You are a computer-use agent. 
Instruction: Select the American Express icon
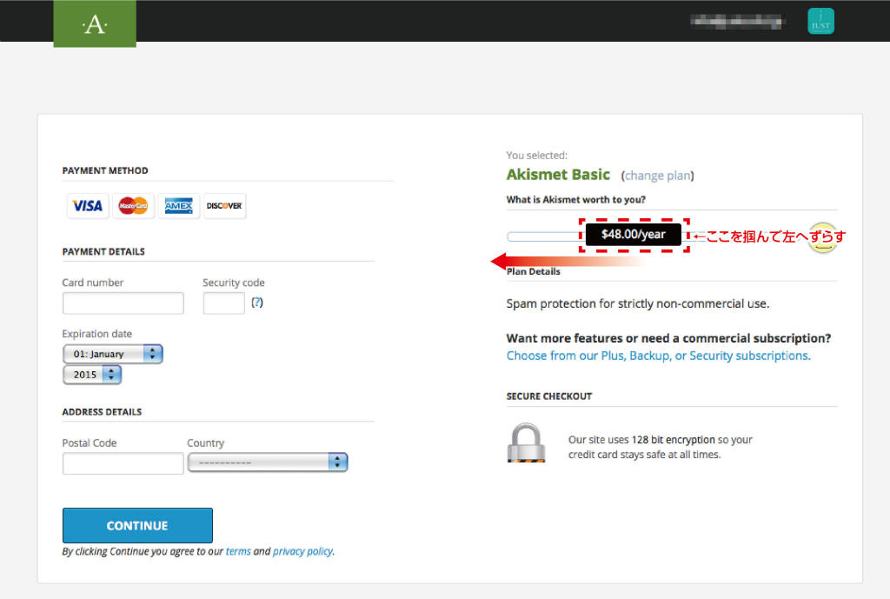click(x=179, y=205)
